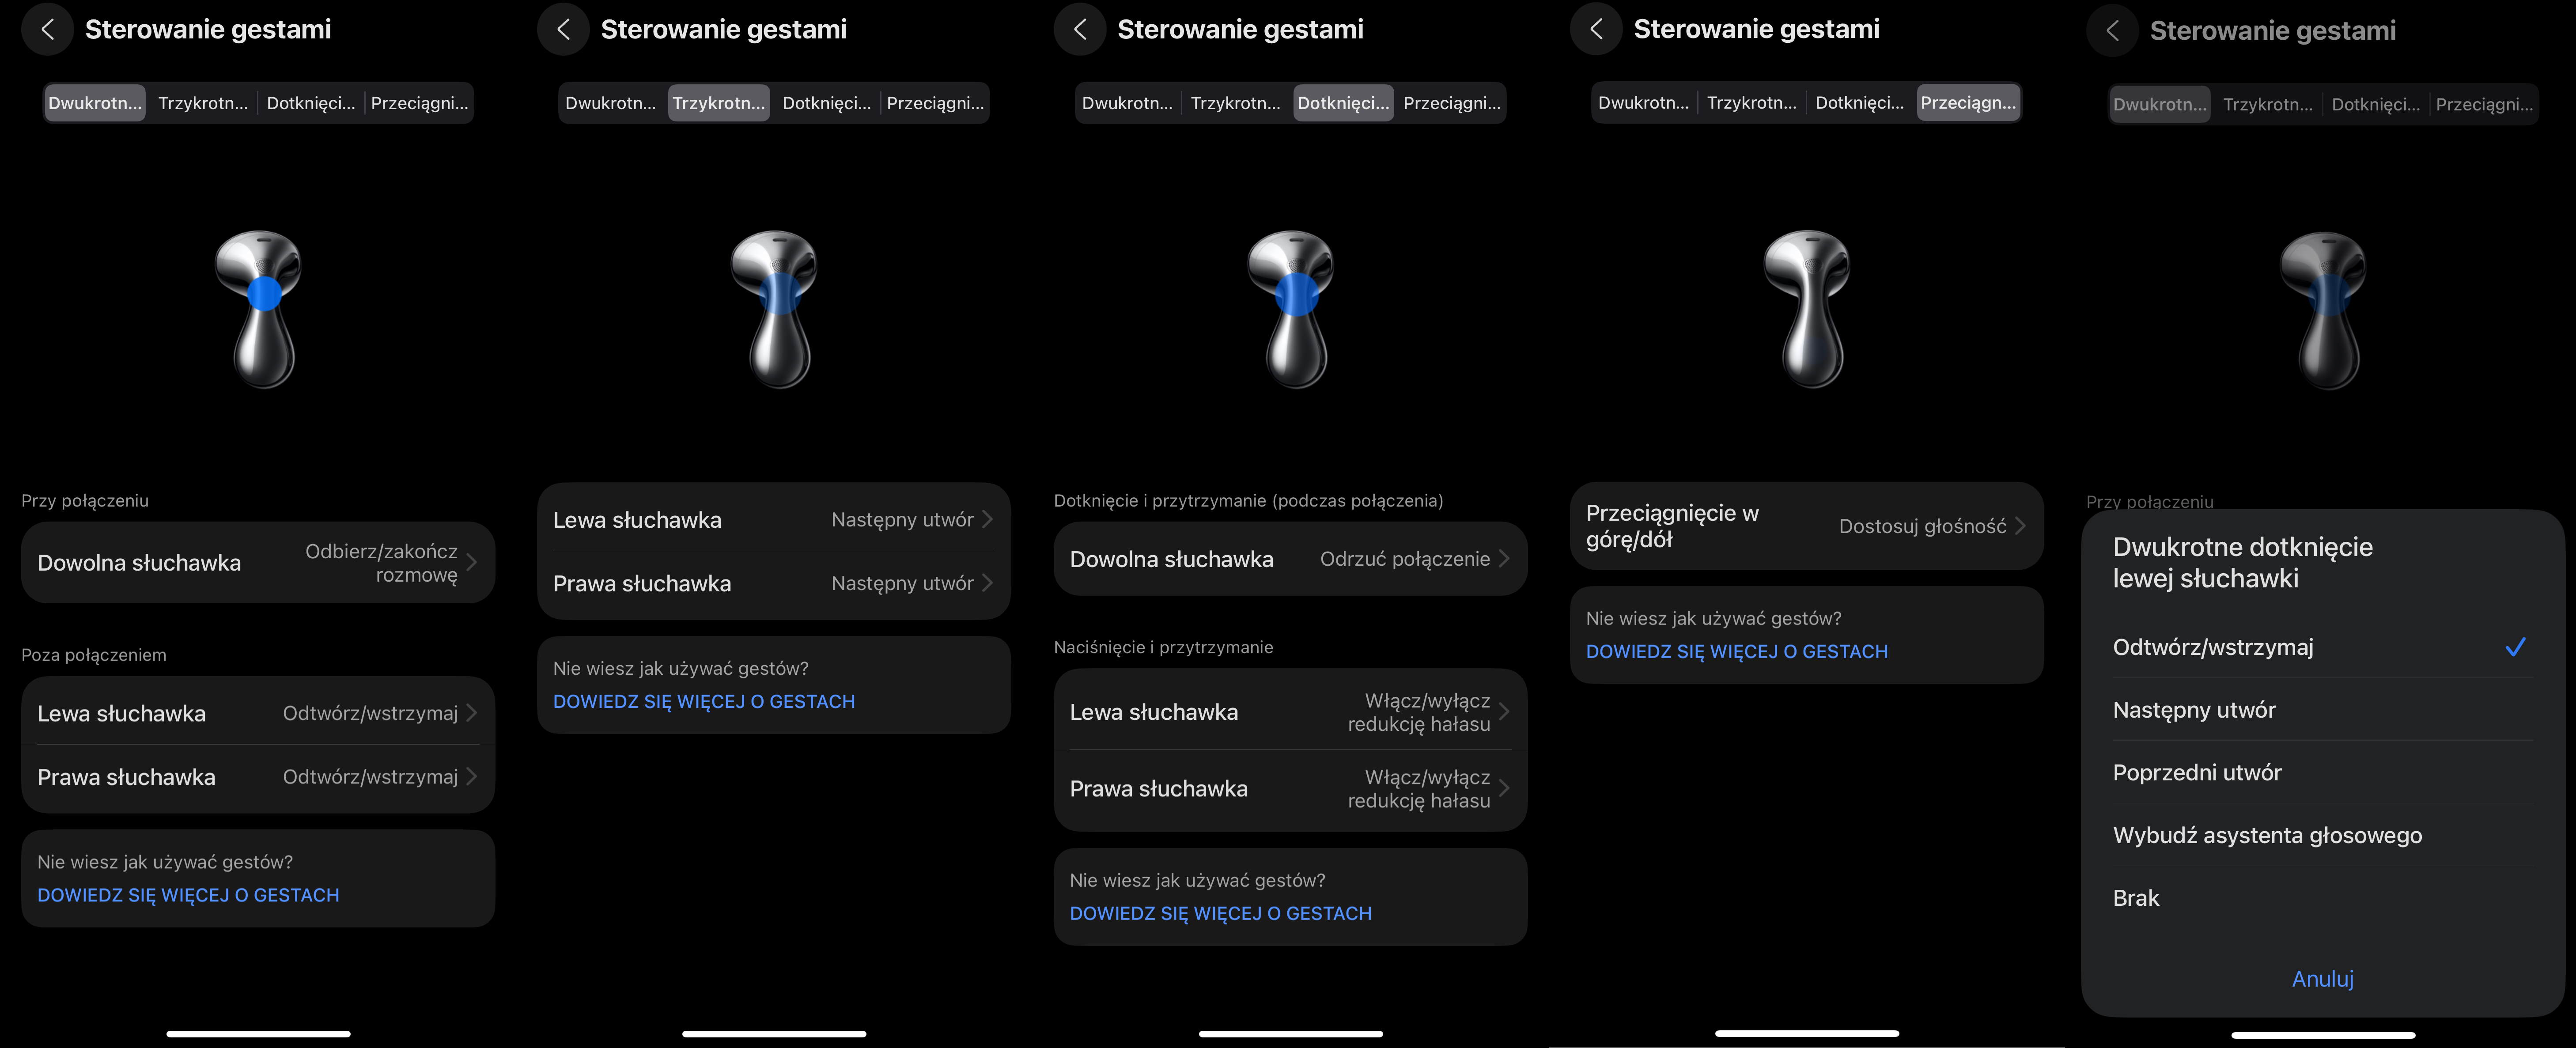This screenshot has width=2576, height=1048.
Task: Select the Odtwórz/wstrzymaj checked option
Action: [x=2322, y=647]
